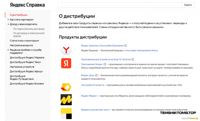
Task: Follow the 'Настройка Устройств' content link
Action: tap(92, 85)
